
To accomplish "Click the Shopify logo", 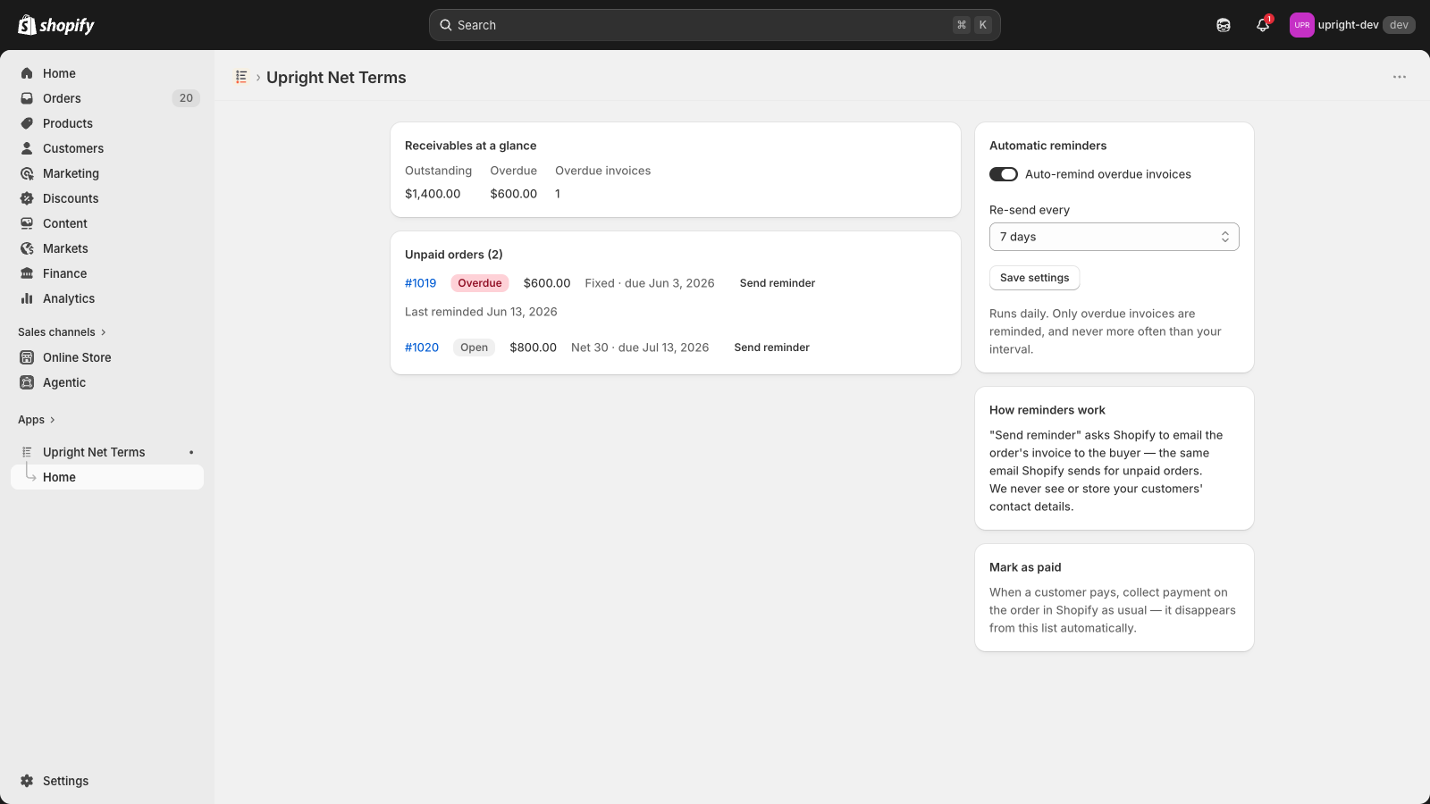I will point(56,25).
